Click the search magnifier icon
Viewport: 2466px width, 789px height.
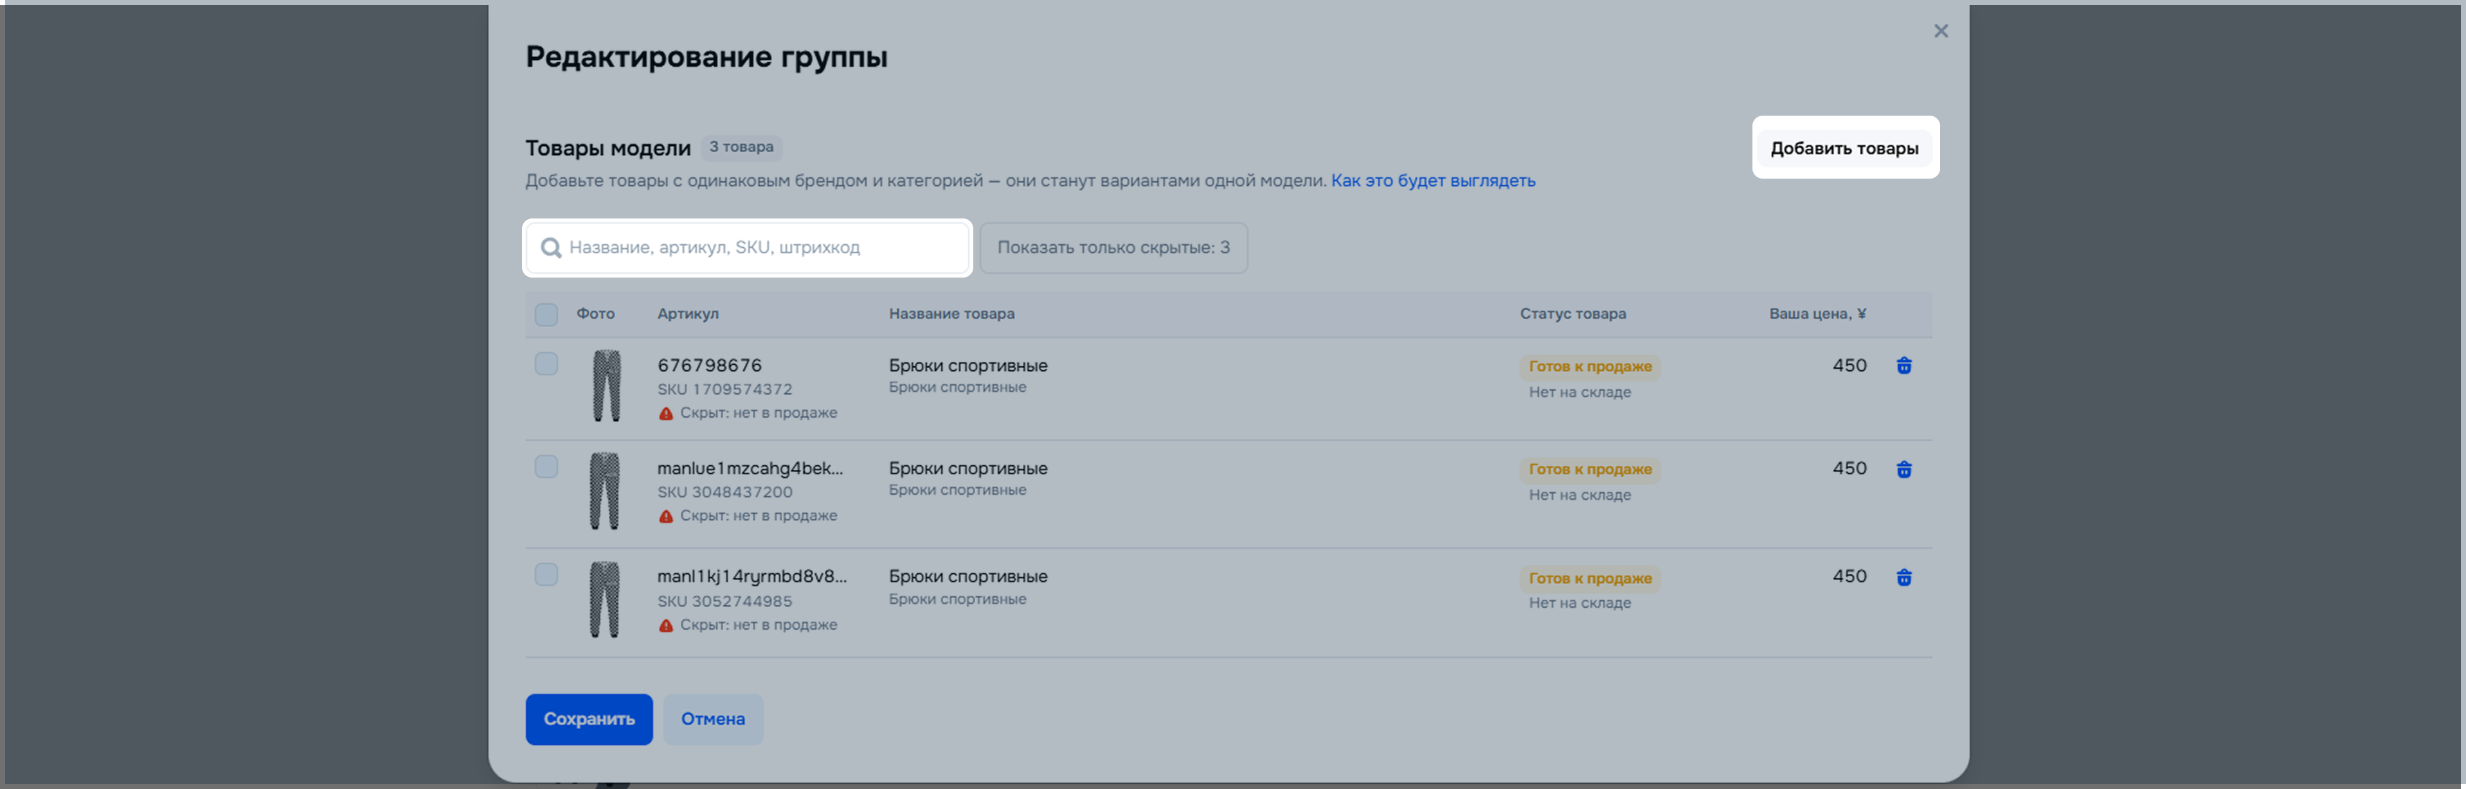(550, 248)
